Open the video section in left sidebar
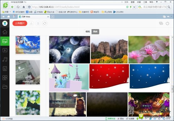Image resolution: width=174 pixels, height=121 pixels. (5, 50)
